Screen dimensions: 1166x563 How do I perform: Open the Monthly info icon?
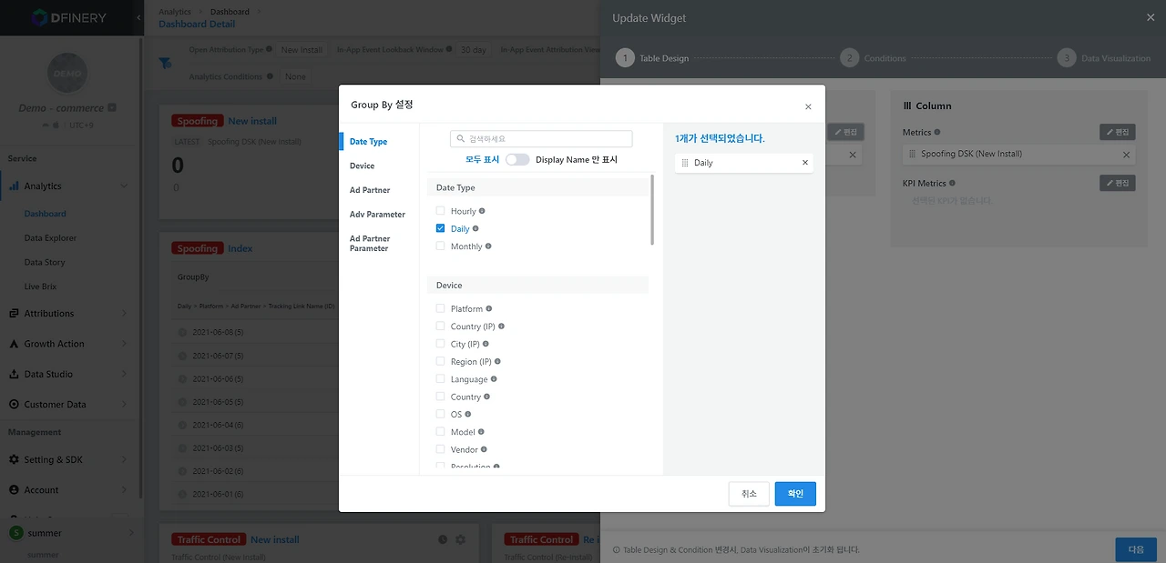pyautogui.click(x=488, y=246)
